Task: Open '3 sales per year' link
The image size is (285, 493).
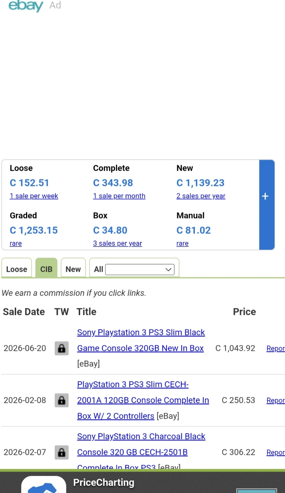Action: point(117,243)
